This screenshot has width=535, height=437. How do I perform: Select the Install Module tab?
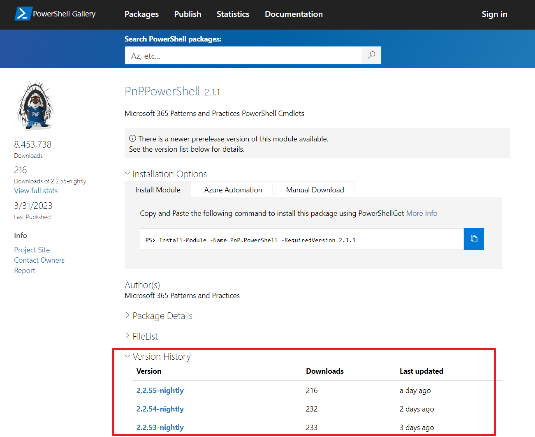(x=158, y=190)
